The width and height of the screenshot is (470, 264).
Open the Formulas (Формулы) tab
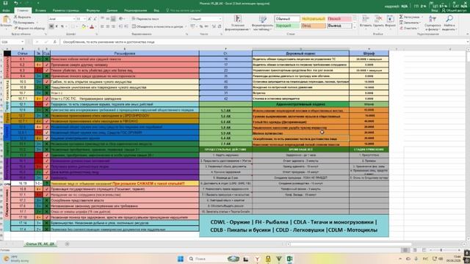(x=93, y=10)
